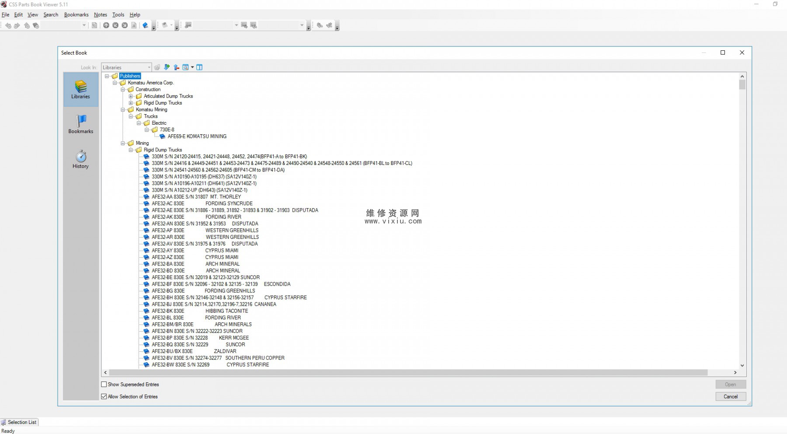Collapse the Electric folder node
The height and width of the screenshot is (434, 787).
tap(139, 123)
